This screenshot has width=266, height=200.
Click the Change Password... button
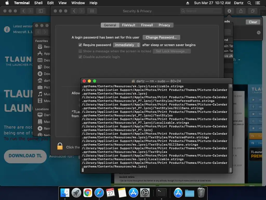click(161, 37)
